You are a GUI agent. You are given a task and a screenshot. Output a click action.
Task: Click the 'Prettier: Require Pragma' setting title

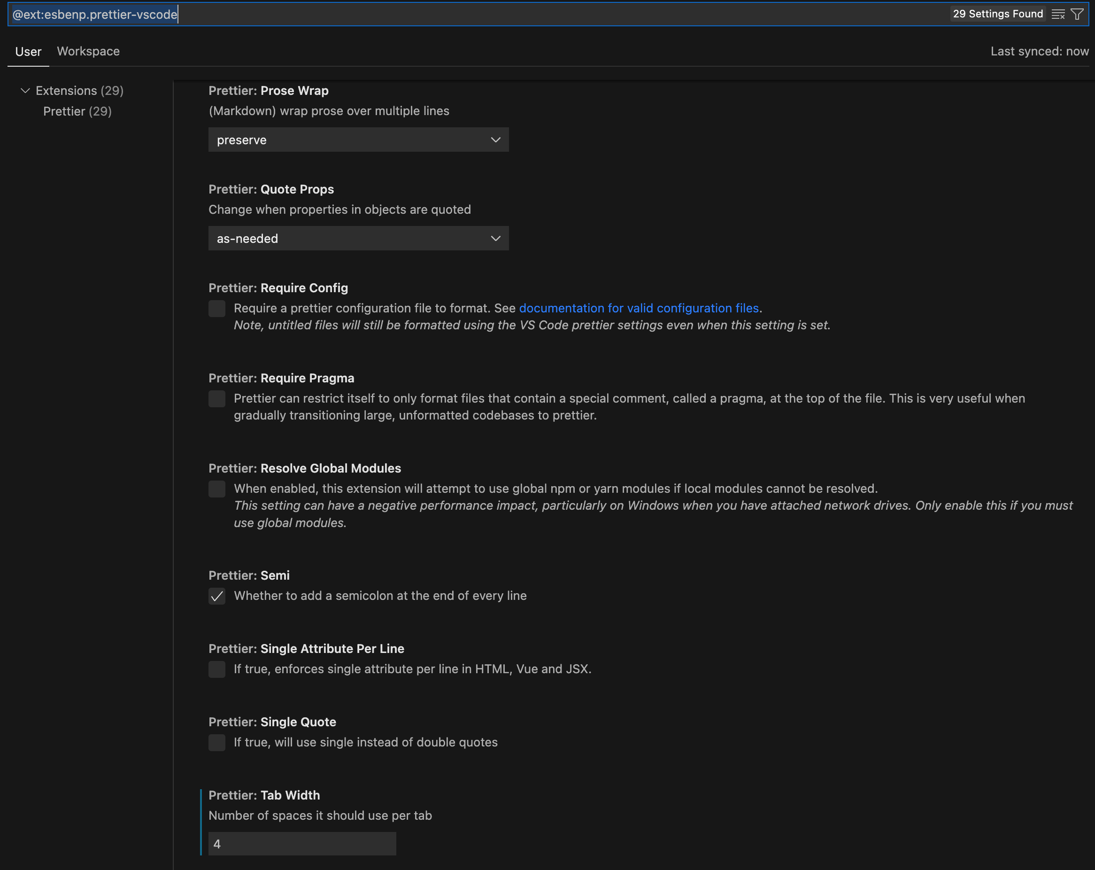281,378
